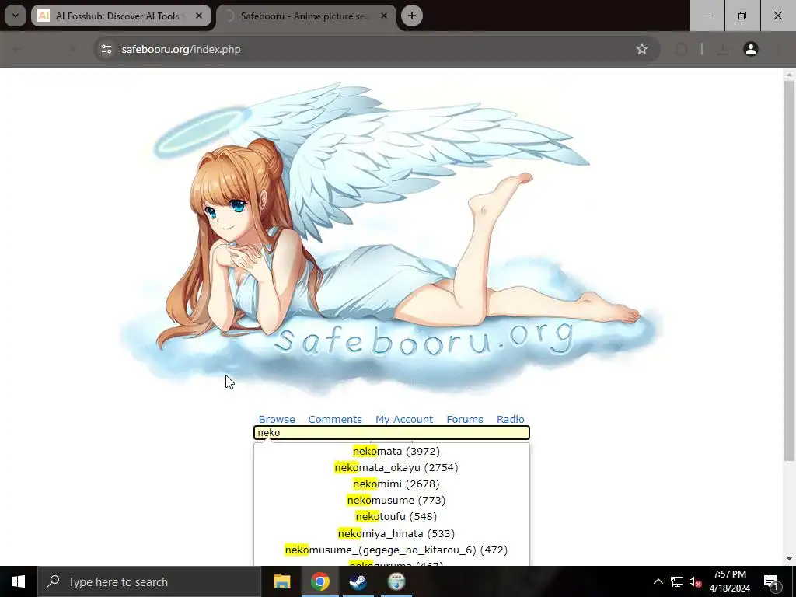Open the Radio link
Image resolution: width=796 pixels, height=597 pixels.
pos(510,419)
